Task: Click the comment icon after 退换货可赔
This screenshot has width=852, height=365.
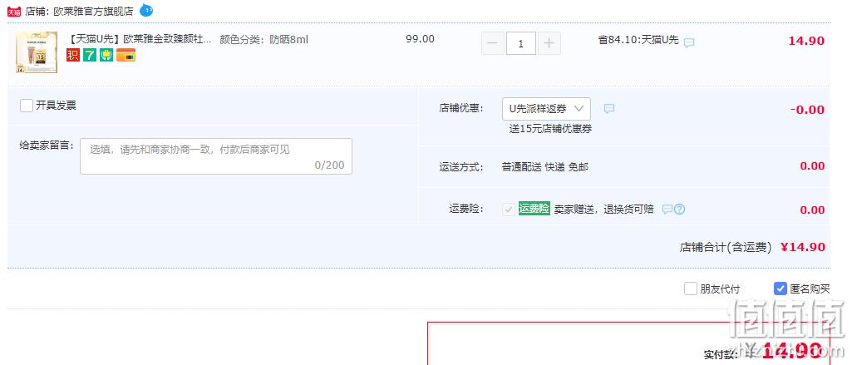Action: (667, 210)
